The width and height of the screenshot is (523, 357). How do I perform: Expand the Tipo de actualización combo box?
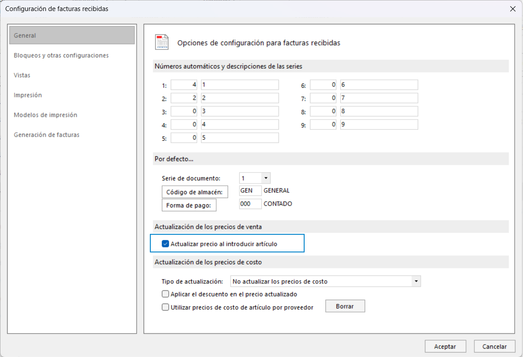(416, 282)
